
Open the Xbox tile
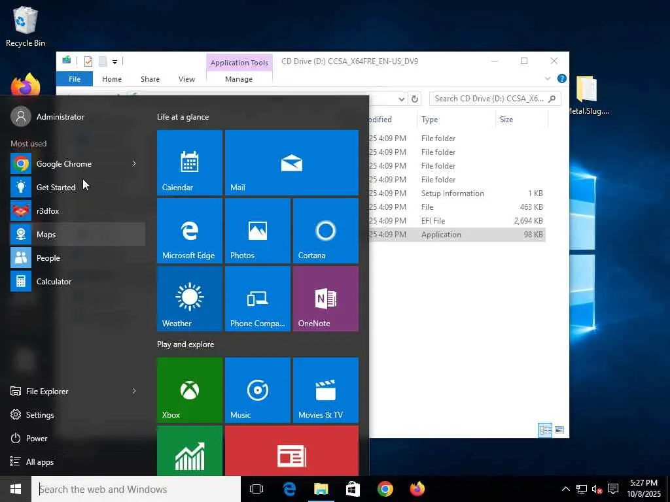(189, 390)
